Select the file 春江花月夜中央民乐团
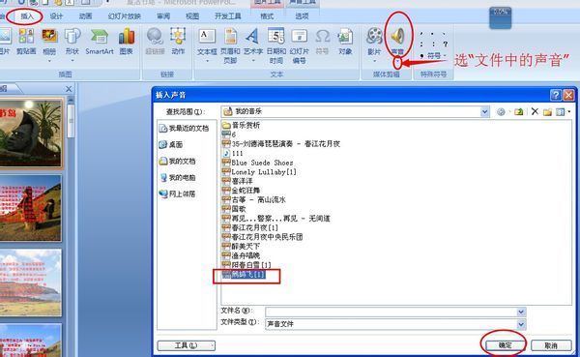The image size is (580, 357). pyautogui.click(x=263, y=237)
